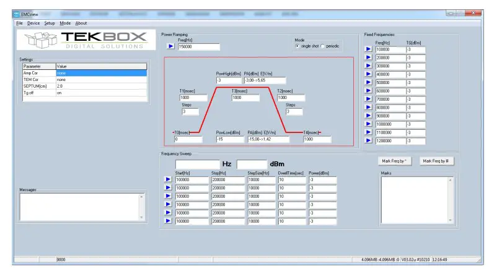This screenshot has height=269, width=489.
Task: Click Mark Freq by # button
Action: 436,161
